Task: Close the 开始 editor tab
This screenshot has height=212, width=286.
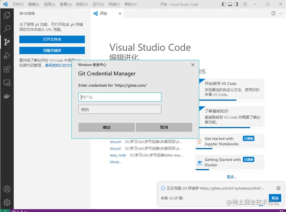Action: pyautogui.click(x=120, y=13)
